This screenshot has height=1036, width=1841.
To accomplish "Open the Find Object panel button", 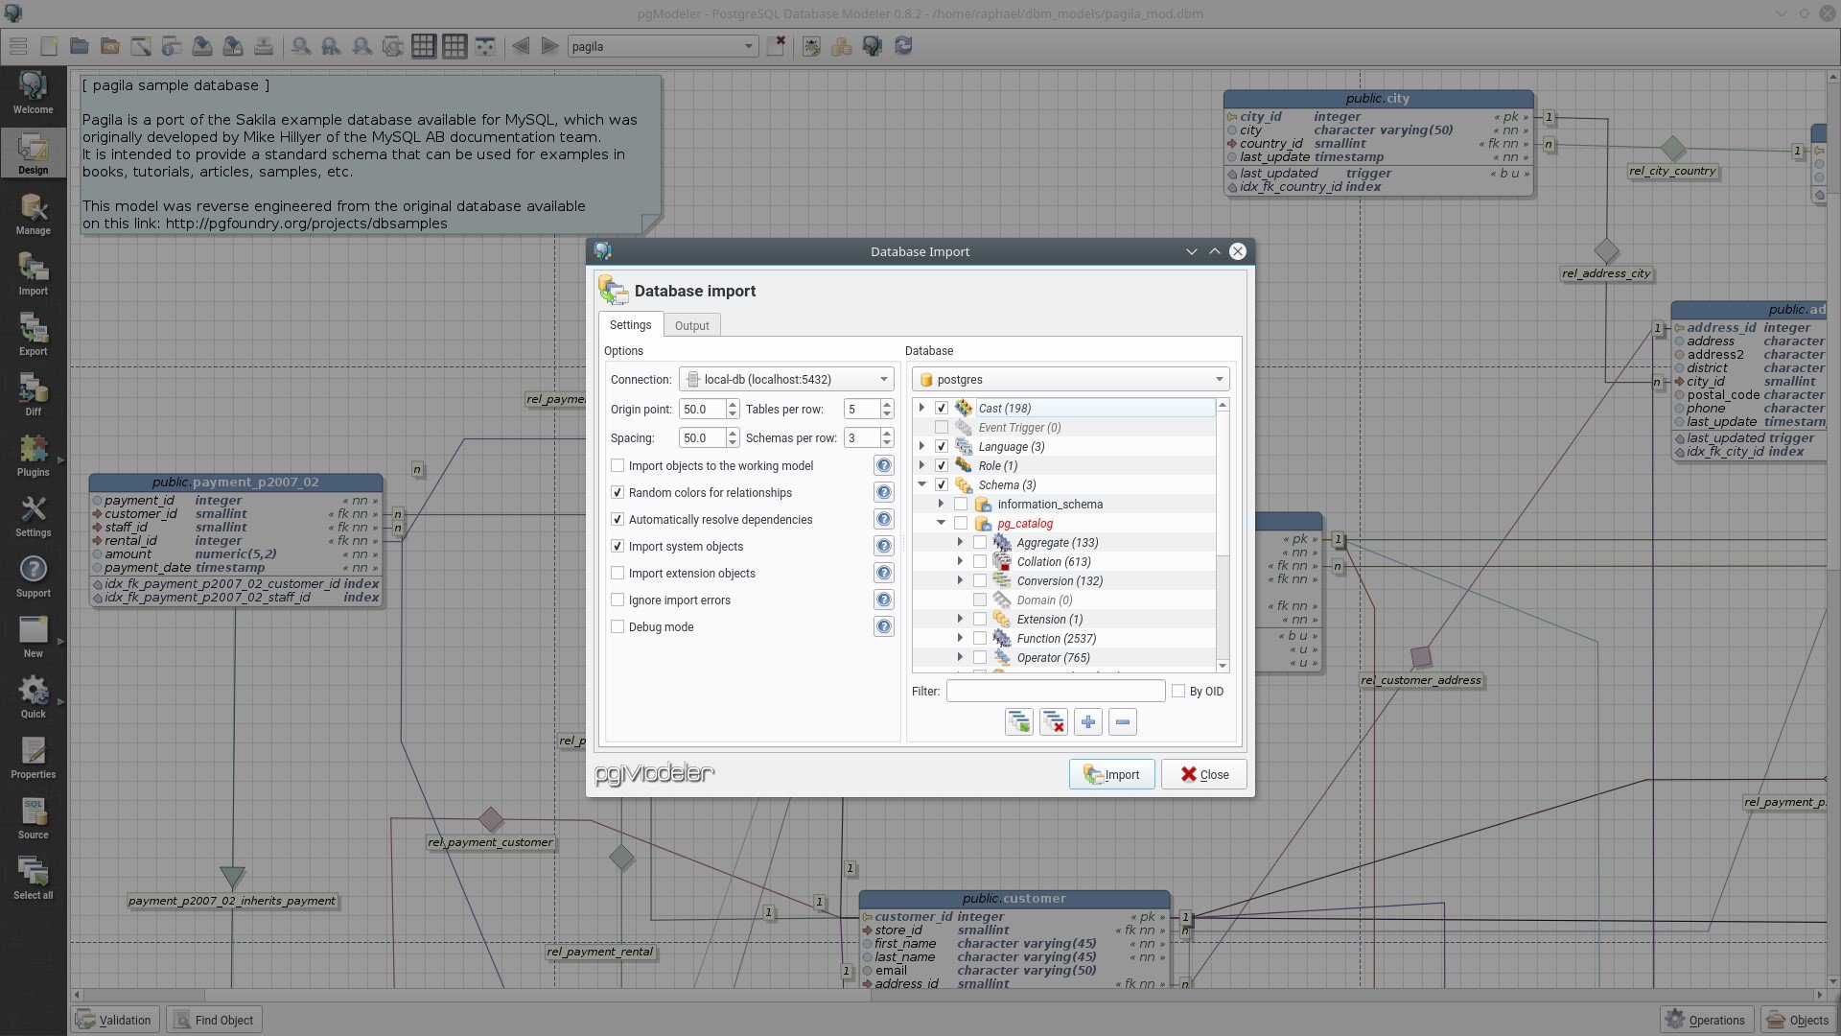I will (x=214, y=1020).
